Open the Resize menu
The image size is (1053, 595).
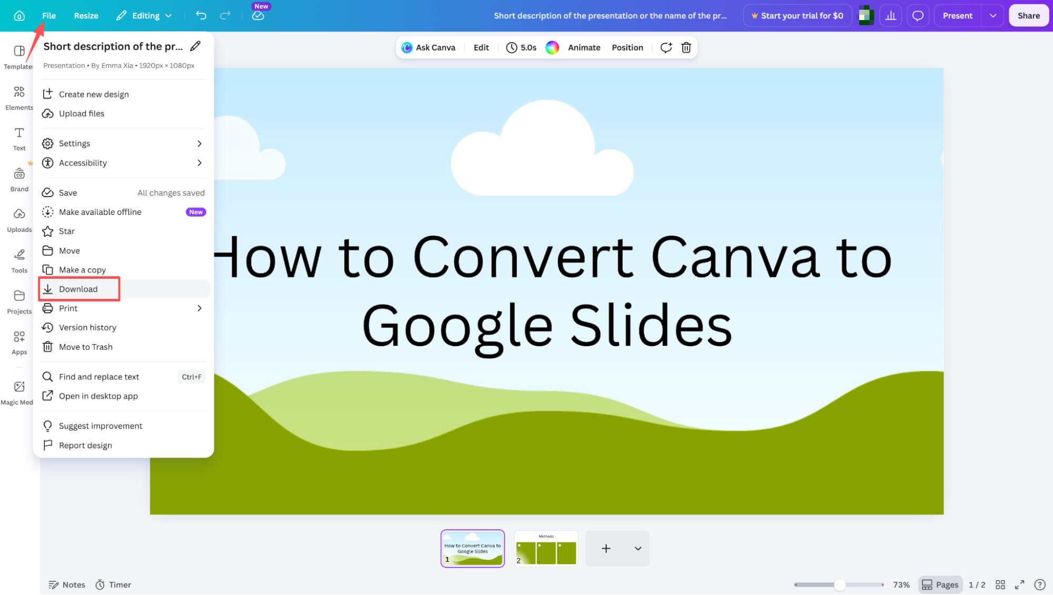click(x=86, y=16)
